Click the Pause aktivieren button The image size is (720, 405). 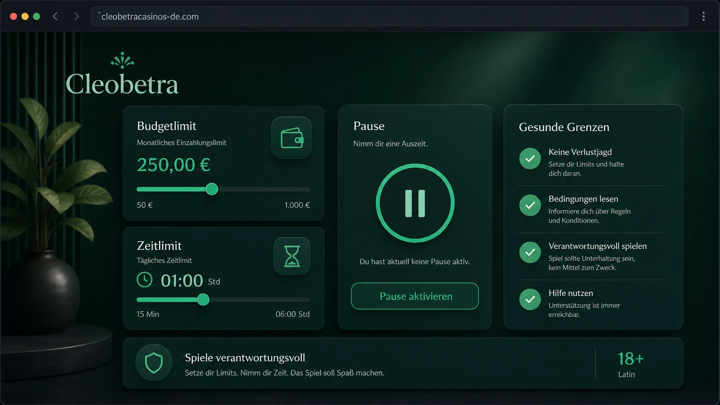pos(415,296)
